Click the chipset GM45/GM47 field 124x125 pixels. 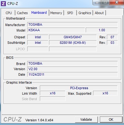pos(73,37)
